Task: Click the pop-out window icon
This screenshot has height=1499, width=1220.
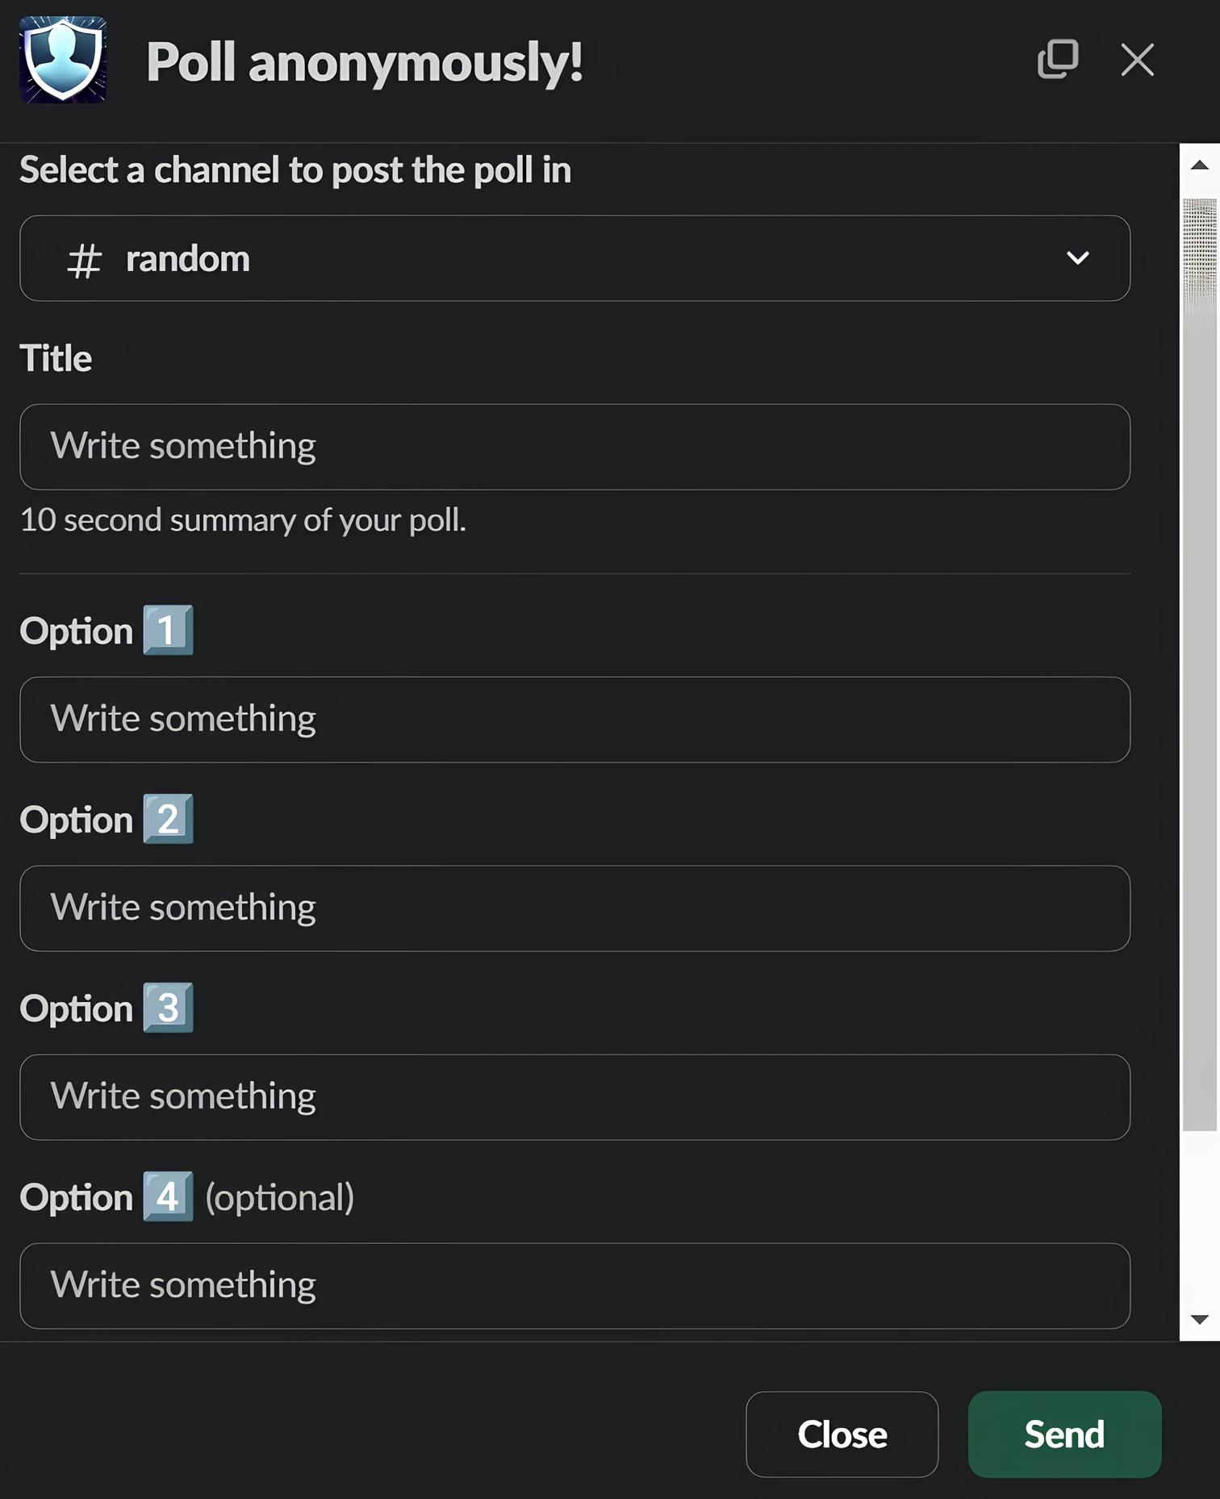Action: 1057,60
